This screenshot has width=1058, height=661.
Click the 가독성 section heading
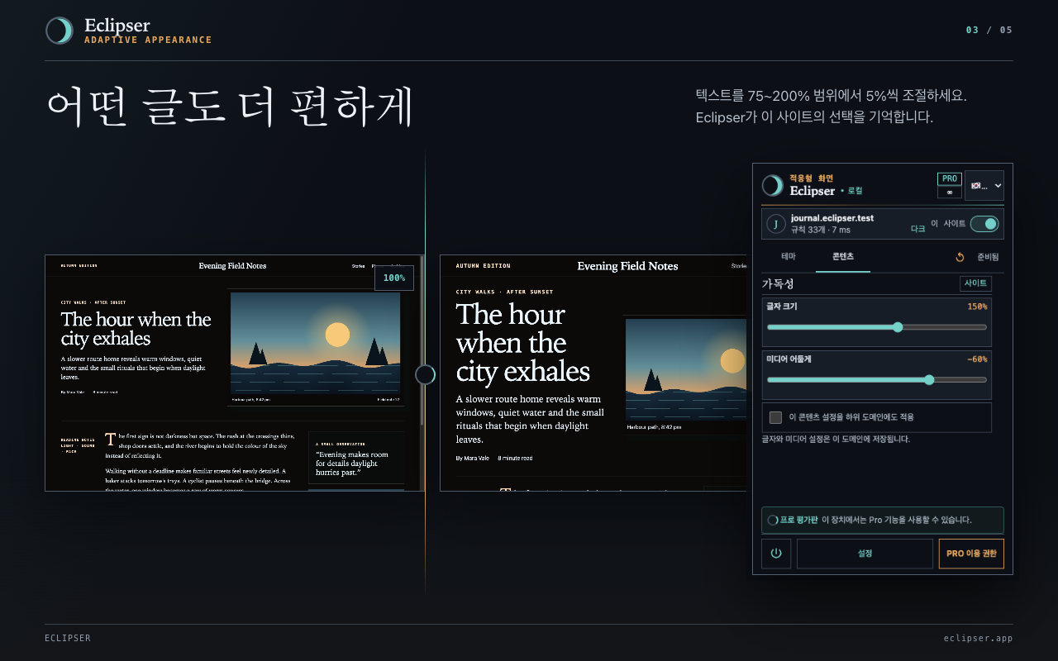pyautogui.click(x=778, y=283)
